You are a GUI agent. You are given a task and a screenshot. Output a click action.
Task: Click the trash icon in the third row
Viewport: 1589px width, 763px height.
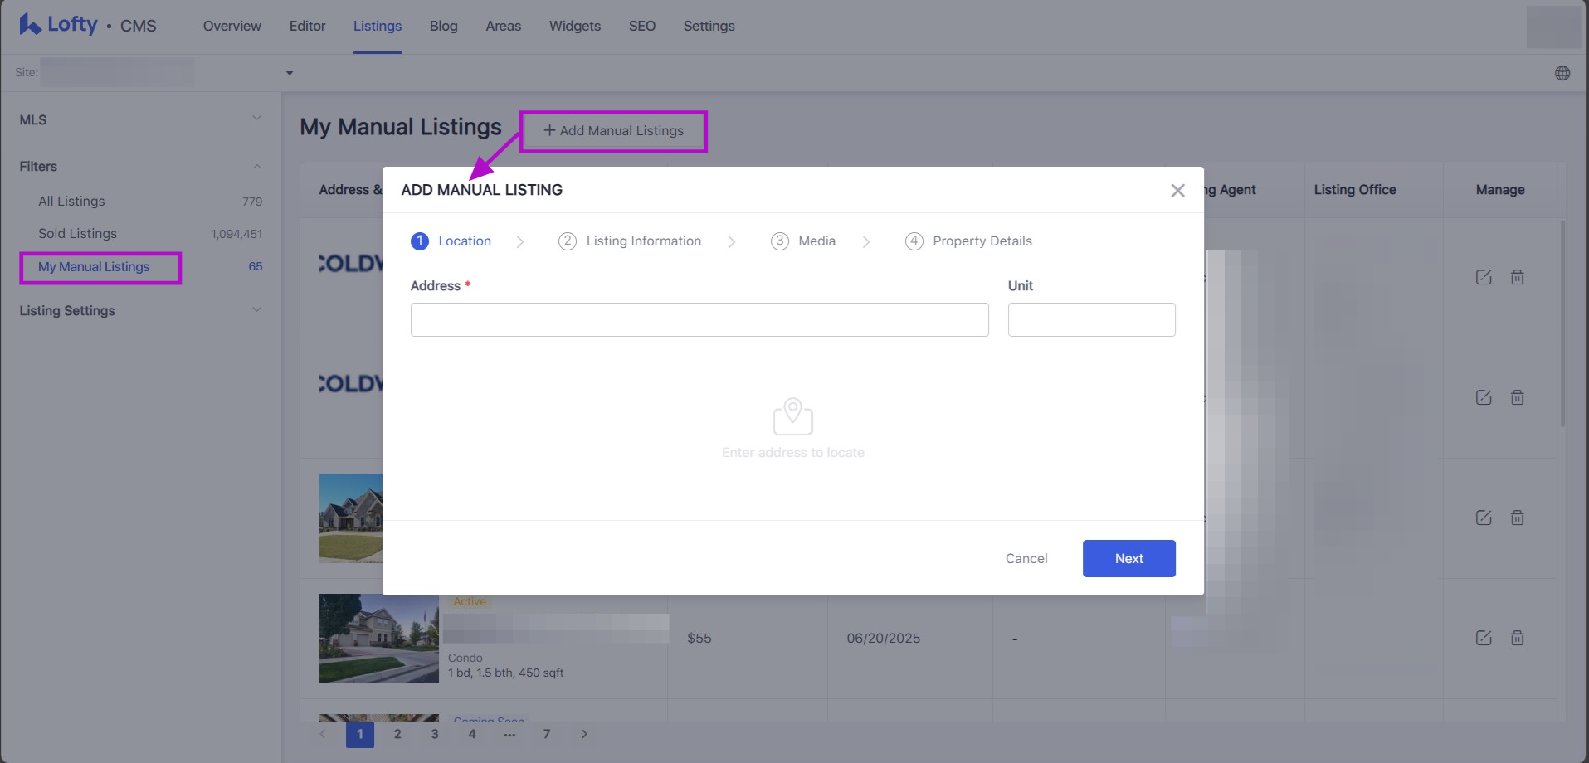pyautogui.click(x=1517, y=518)
